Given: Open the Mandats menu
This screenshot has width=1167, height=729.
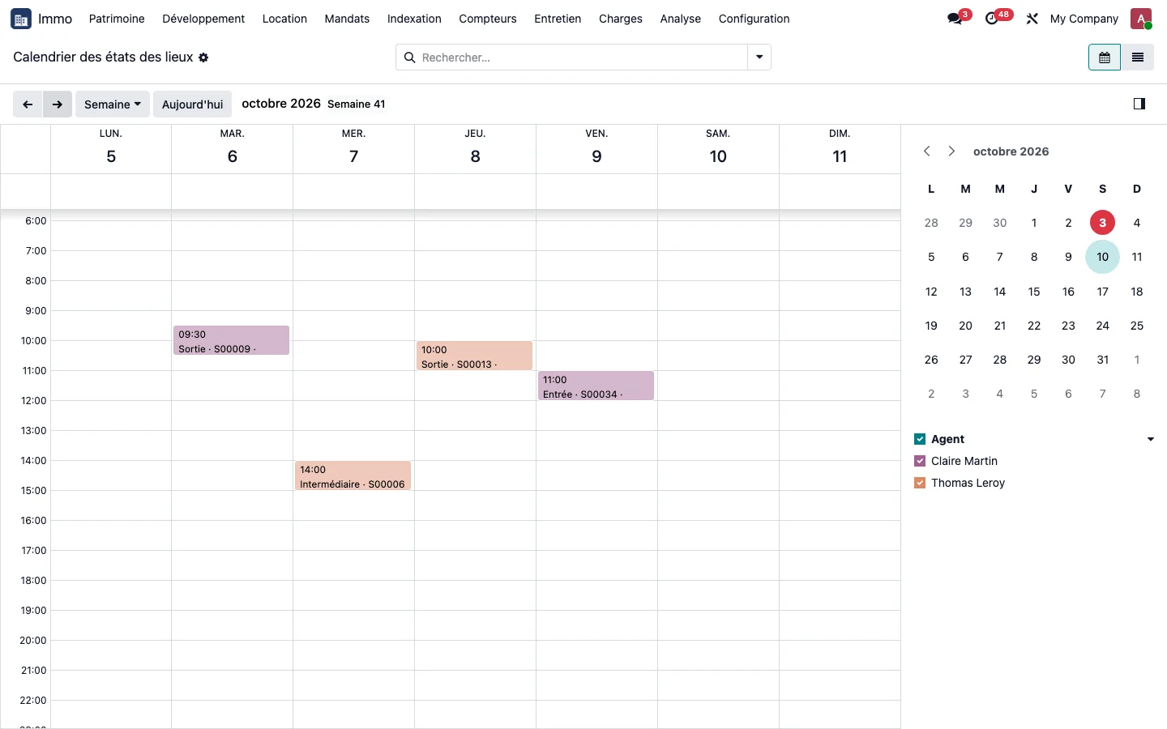Looking at the screenshot, I should point(347,19).
